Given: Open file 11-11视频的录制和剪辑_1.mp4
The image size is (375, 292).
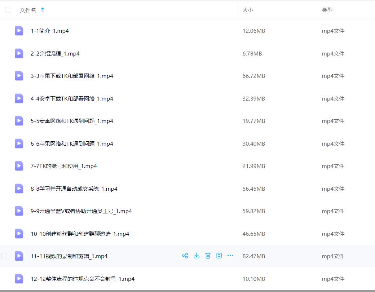Looking at the screenshot, I should pos(69,256).
